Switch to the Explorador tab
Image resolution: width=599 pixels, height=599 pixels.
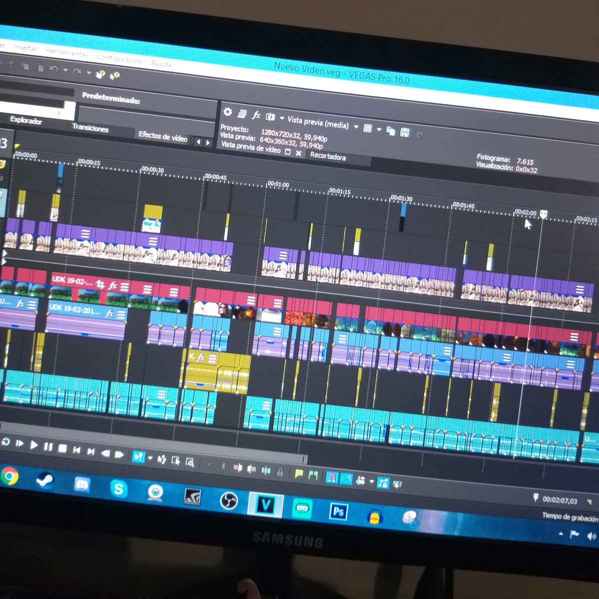(26, 120)
